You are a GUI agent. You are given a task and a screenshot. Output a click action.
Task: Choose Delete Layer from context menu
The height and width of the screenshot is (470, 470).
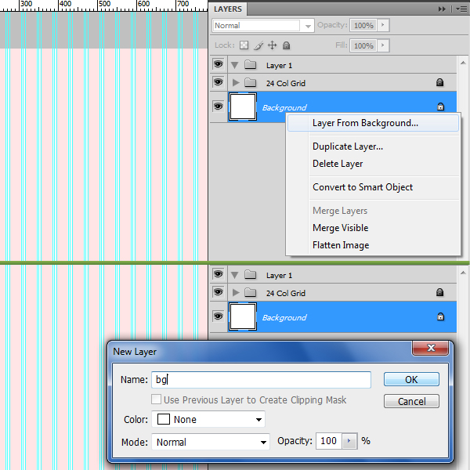(x=338, y=164)
